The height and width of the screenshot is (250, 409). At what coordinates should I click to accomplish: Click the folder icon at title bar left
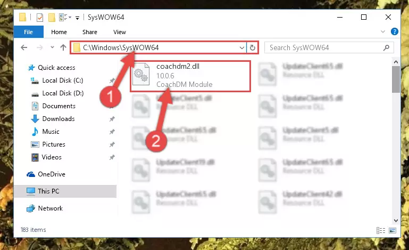click(x=23, y=17)
